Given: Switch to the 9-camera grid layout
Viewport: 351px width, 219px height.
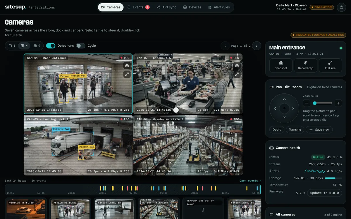Looking at the screenshot, I should 37,46.
